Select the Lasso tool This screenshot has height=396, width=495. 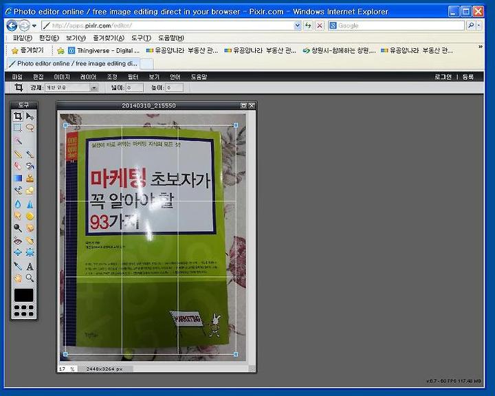[x=30, y=128]
